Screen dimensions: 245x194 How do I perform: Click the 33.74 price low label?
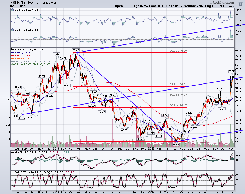coord(124,130)
